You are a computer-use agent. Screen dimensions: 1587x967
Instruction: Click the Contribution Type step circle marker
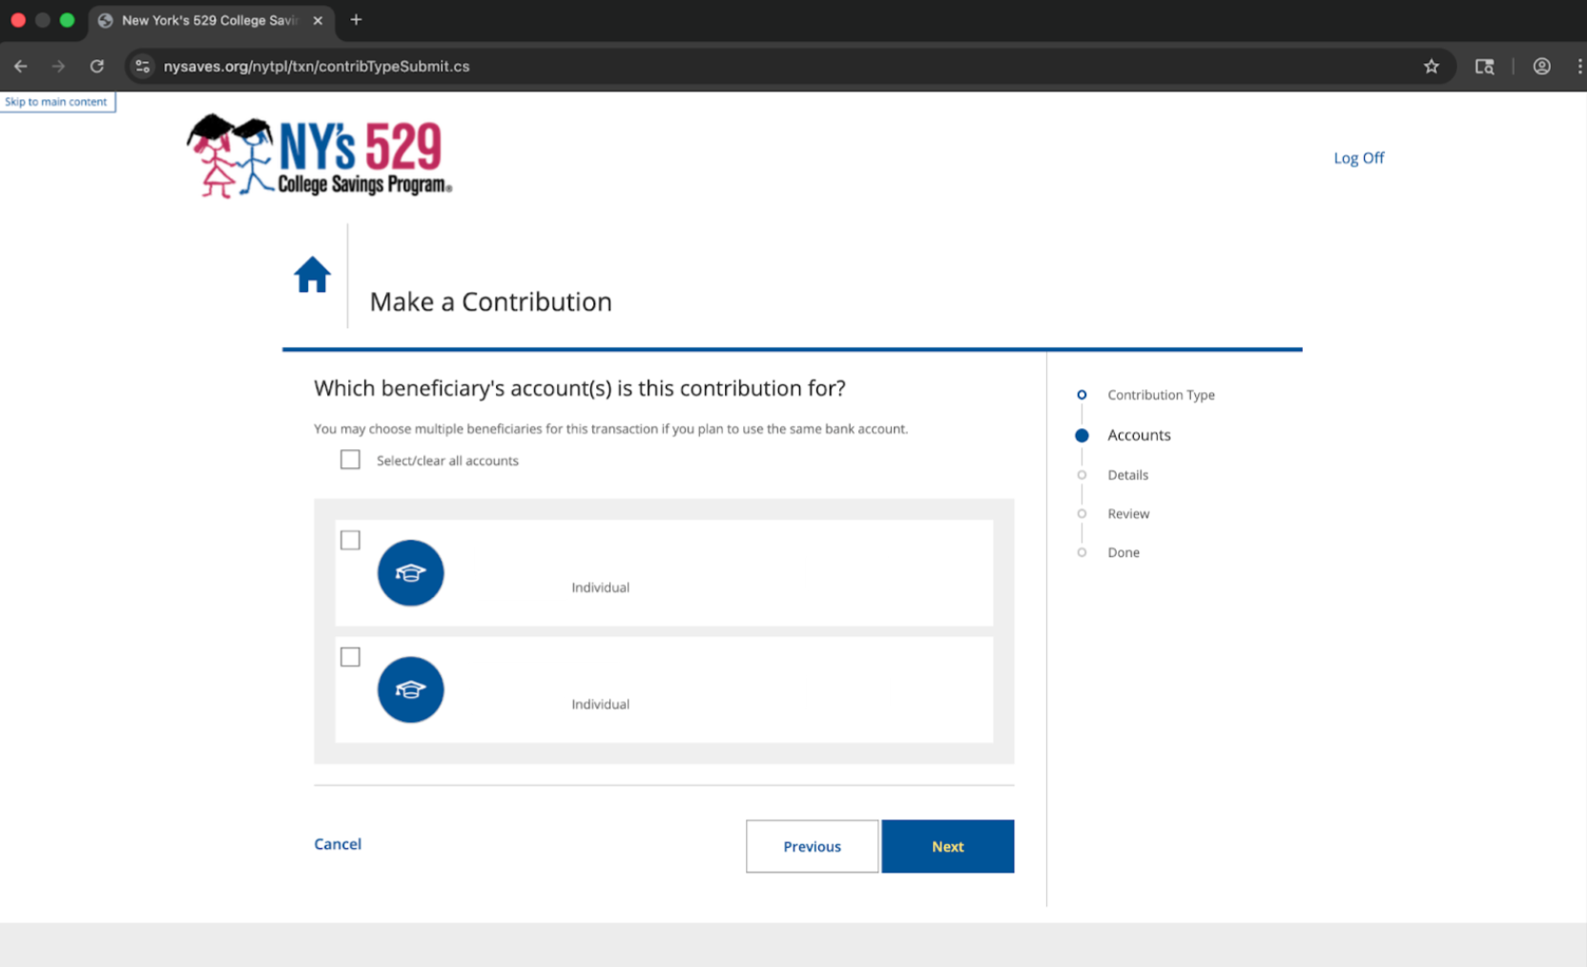pos(1082,395)
